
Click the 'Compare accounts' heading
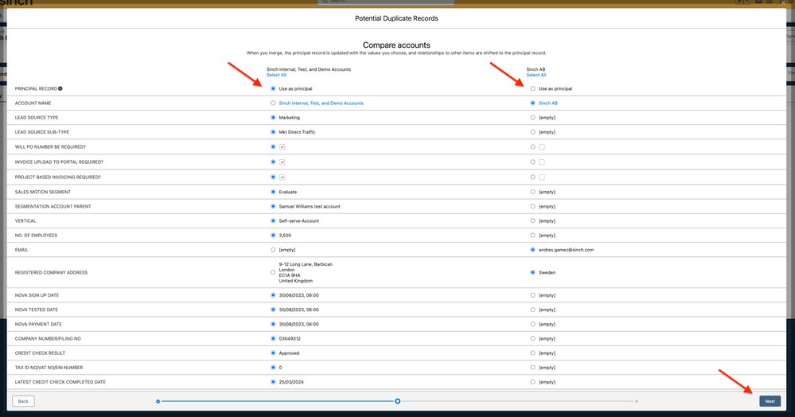pos(396,45)
